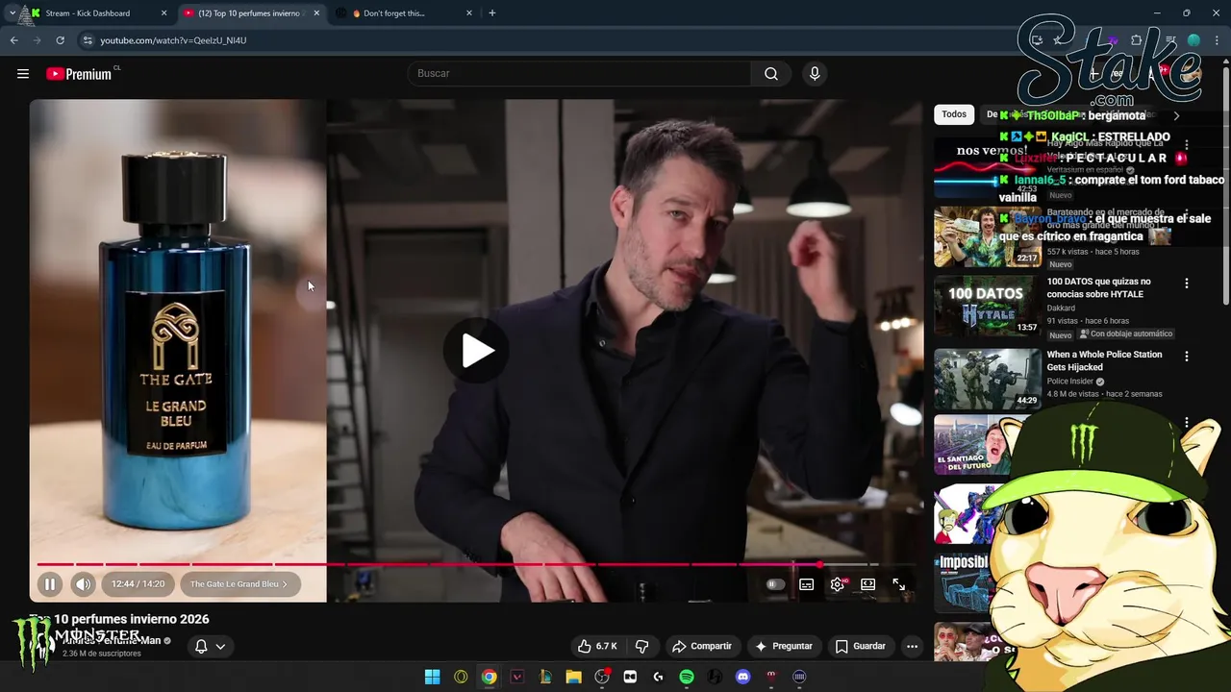Reload the current page
1231x692 pixels.
(x=60, y=40)
